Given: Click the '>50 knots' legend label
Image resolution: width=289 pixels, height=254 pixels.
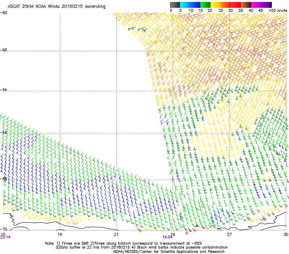Looking at the screenshot, I should pyautogui.click(x=278, y=11).
